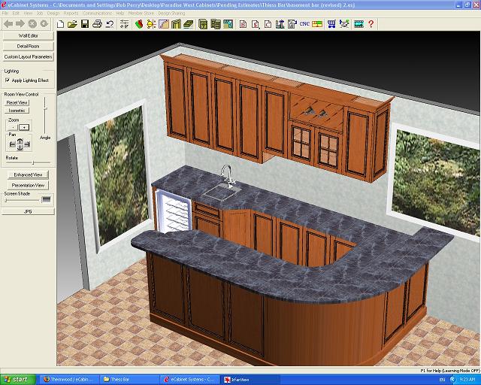Open the settings sliders toolbar icon

coord(124,24)
